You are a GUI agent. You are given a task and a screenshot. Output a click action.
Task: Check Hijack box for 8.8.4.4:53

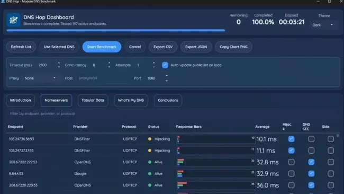pyautogui.click(x=292, y=173)
